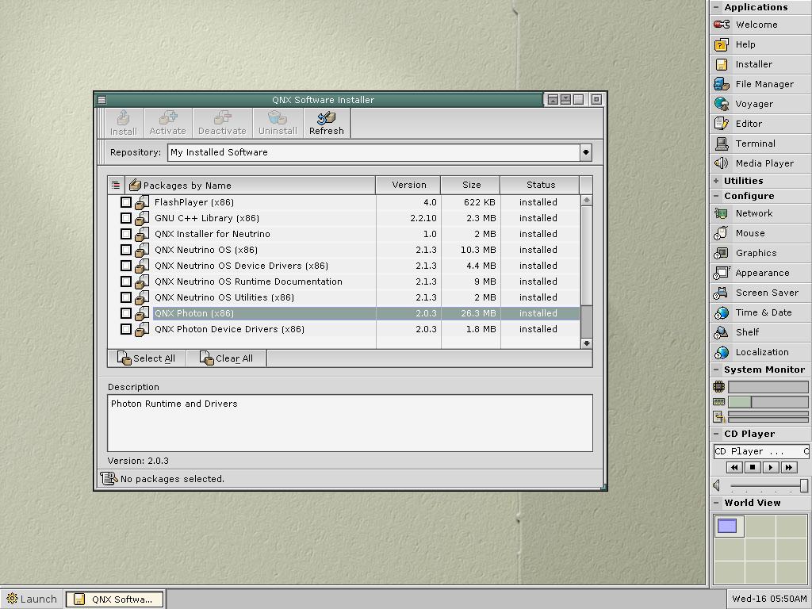Screen dimensions: 812x609
Task: Sort packages by the Version column
Action: point(408,185)
